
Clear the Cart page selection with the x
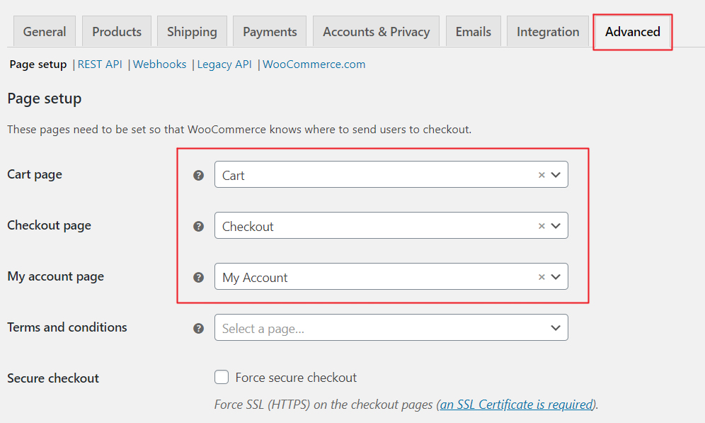(541, 175)
